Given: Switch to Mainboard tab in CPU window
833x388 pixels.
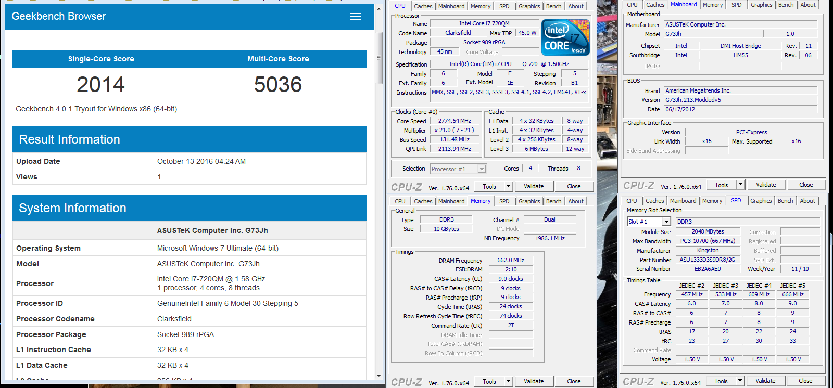Looking at the screenshot, I should 451,6.
